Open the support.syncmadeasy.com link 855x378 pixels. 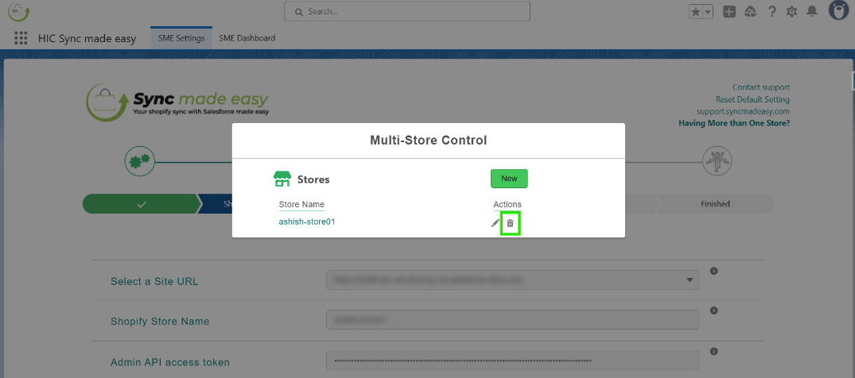(743, 111)
